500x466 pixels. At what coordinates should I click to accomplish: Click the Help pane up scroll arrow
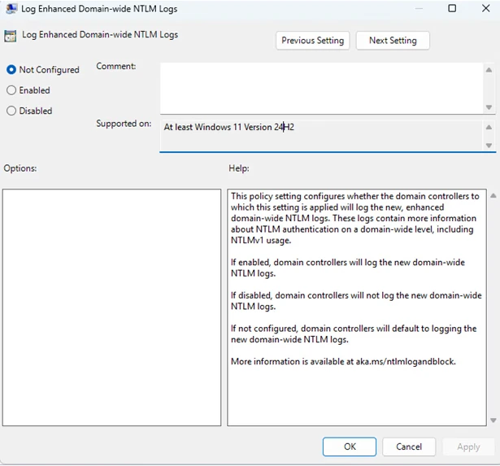(x=493, y=196)
